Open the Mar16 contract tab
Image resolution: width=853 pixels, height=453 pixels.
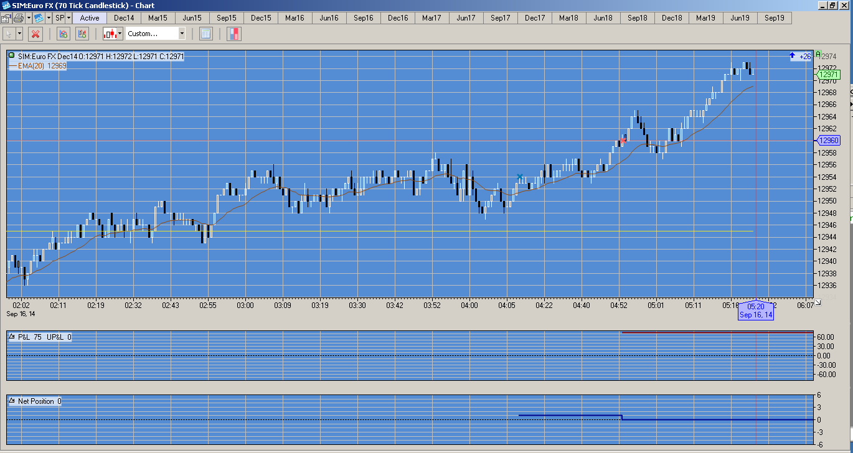pos(295,17)
